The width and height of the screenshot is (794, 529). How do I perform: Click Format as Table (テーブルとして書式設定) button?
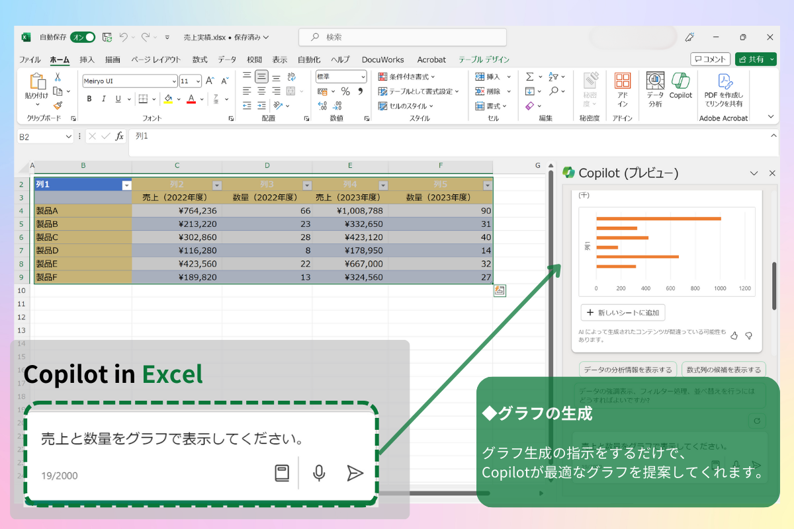tap(418, 91)
